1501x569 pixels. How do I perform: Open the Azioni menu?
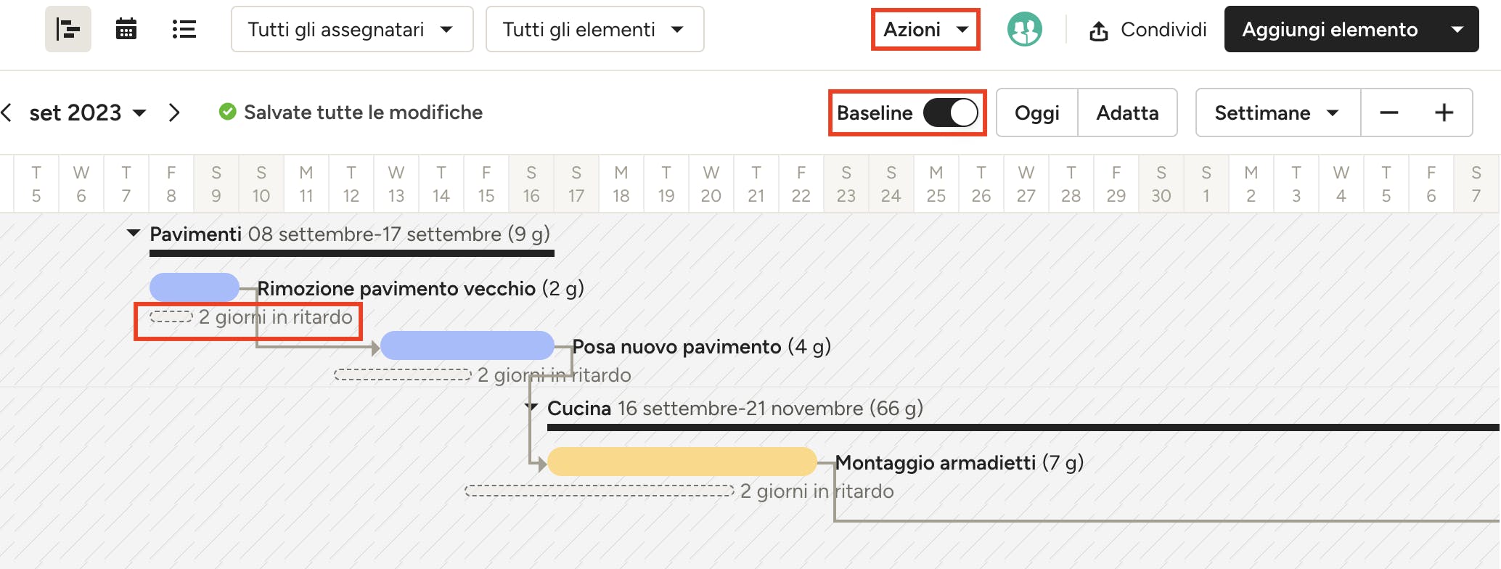pyautogui.click(x=925, y=29)
